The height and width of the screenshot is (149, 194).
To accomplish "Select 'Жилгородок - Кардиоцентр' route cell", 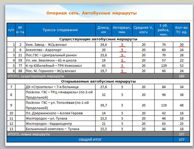I will pos(60,124).
